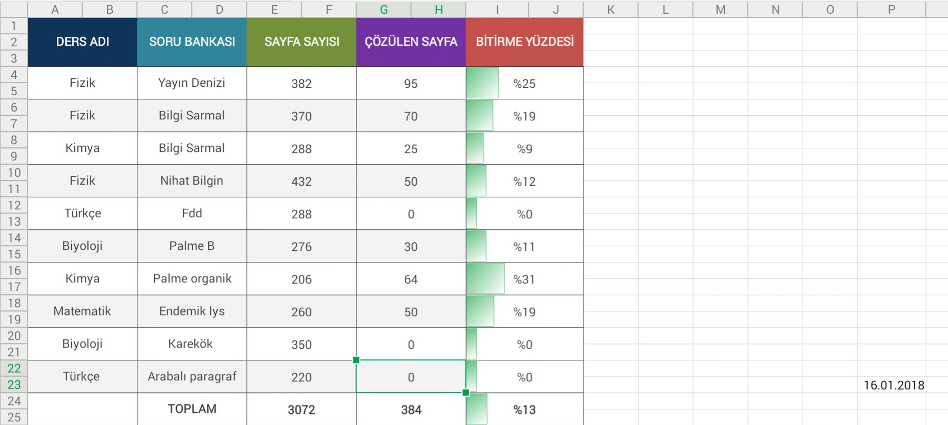Click the total page count 3072
Viewport: 948px width, 425px height.
pyautogui.click(x=301, y=410)
